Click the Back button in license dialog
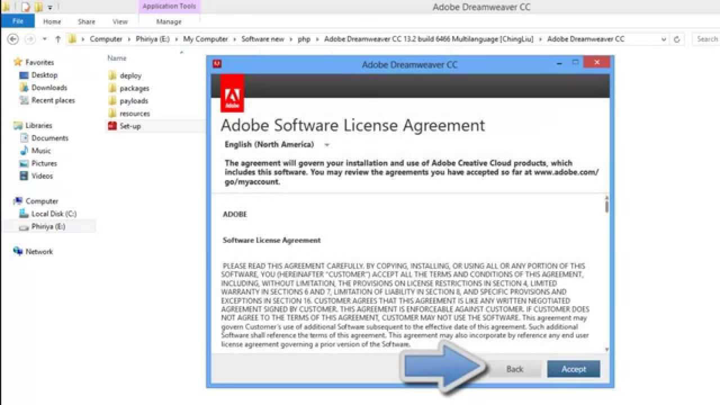The height and width of the screenshot is (405, 720). click(515, 369)
